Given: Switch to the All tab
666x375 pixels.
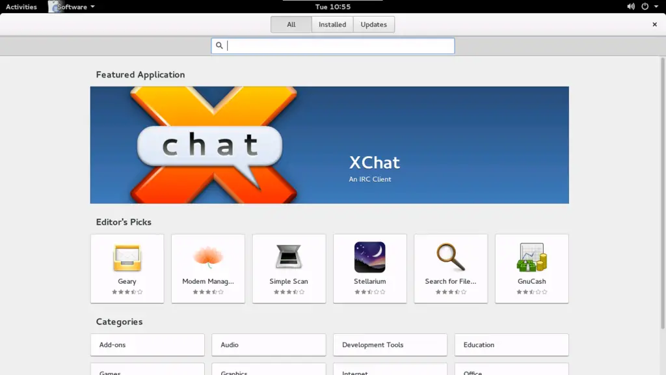Looking at the screenshot, I should [x=291, y=24].
